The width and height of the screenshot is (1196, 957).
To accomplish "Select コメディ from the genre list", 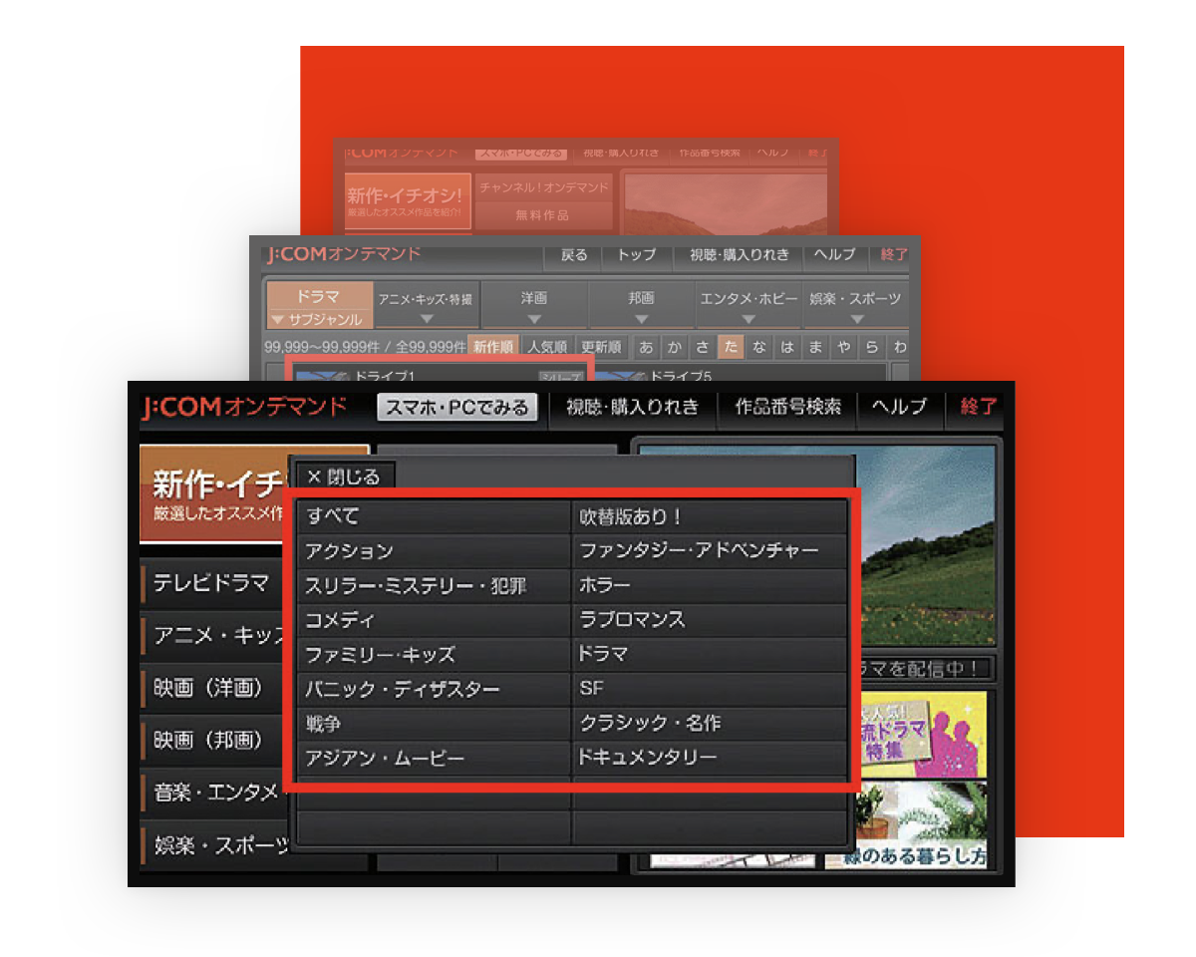I will coord(434,620).
